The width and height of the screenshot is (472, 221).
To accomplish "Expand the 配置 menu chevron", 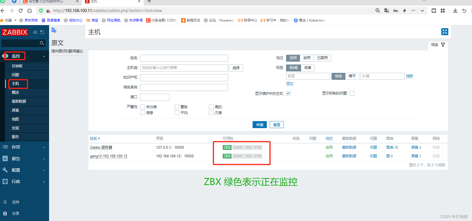I will (44, 170).
